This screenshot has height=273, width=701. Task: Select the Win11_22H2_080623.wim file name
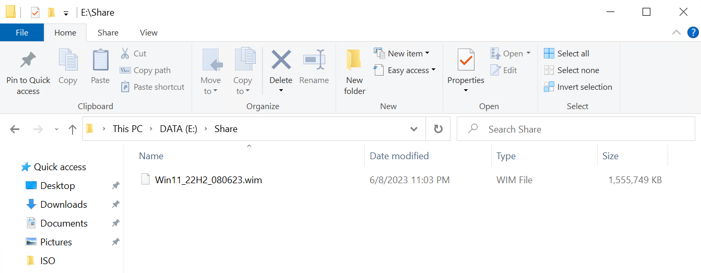click(x=208, y=180)
